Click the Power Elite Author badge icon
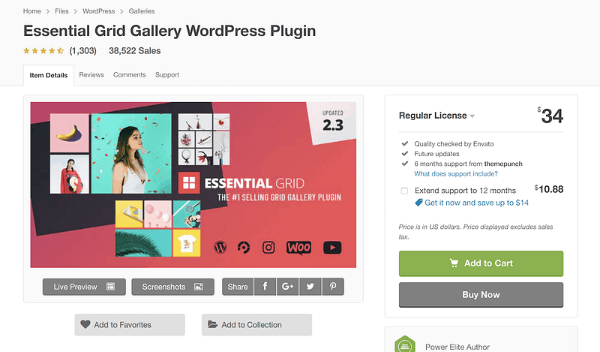 click(405, 344)
